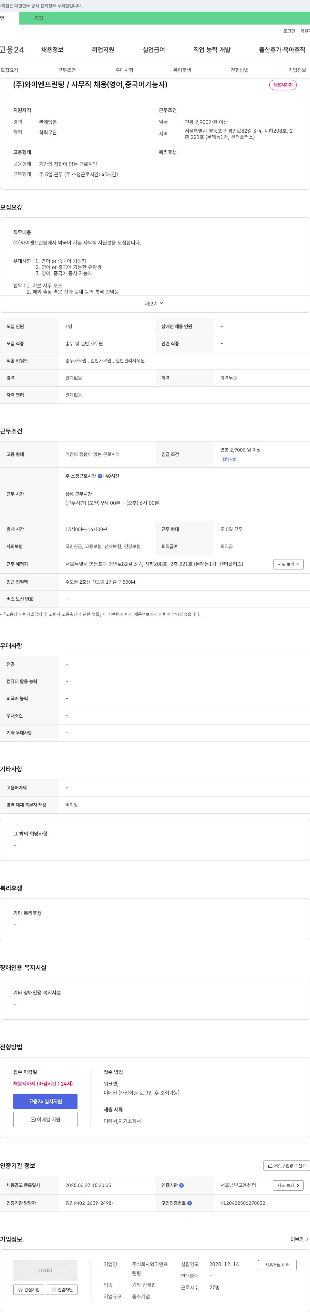The height and width of the screenshot is (1312, 310).
Task: Select the 채용시까지 (마감시간 : 24시) deadline text
Action: pyautogui.click(x=43, y=1084)
